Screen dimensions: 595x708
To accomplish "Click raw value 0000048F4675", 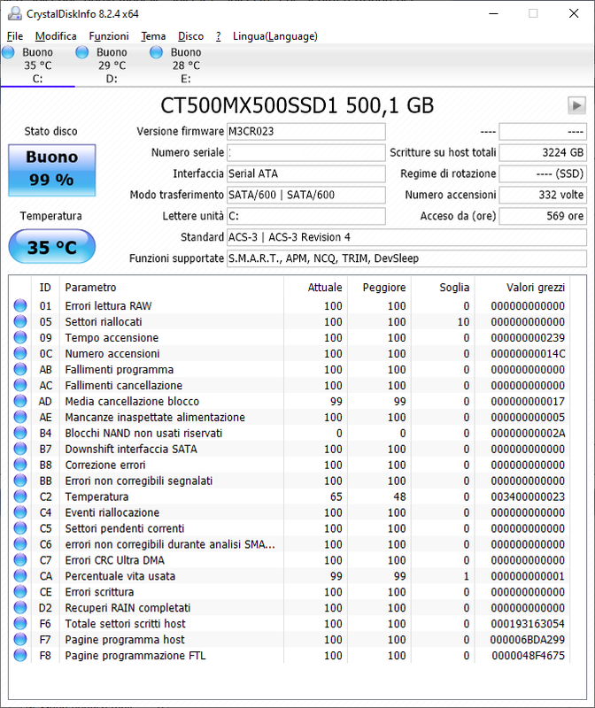I will click(528, 655).
